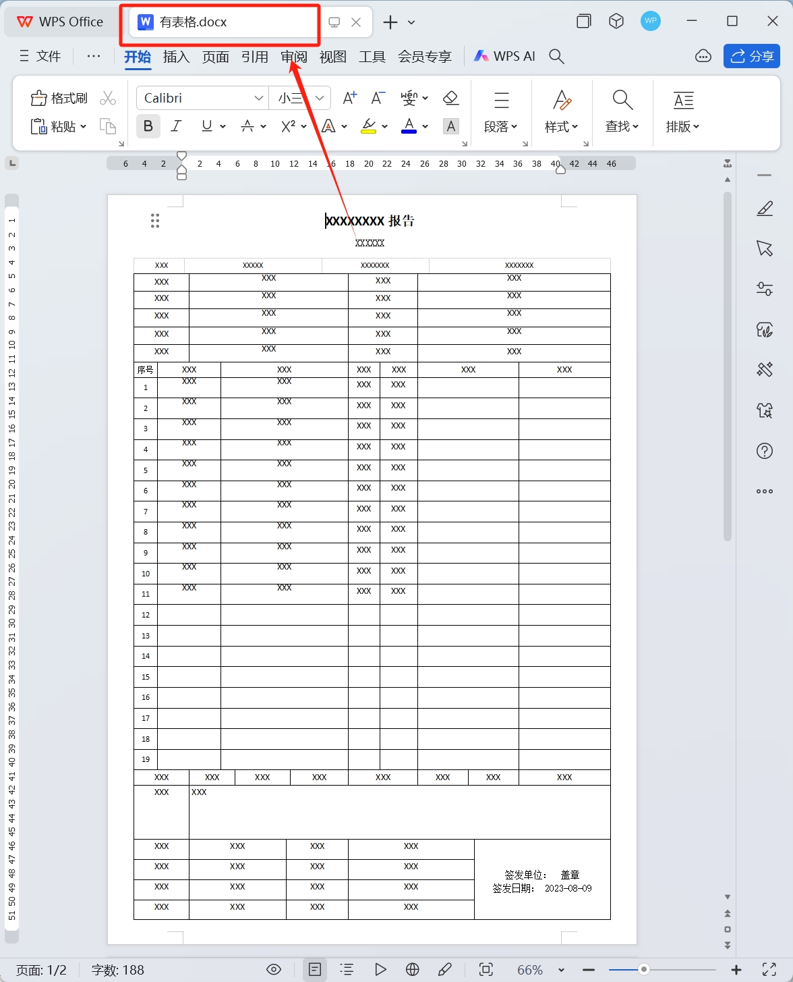Click the eye protection mode icon
The width and height of the screenshot is (793, 982).
coord(274,970)
